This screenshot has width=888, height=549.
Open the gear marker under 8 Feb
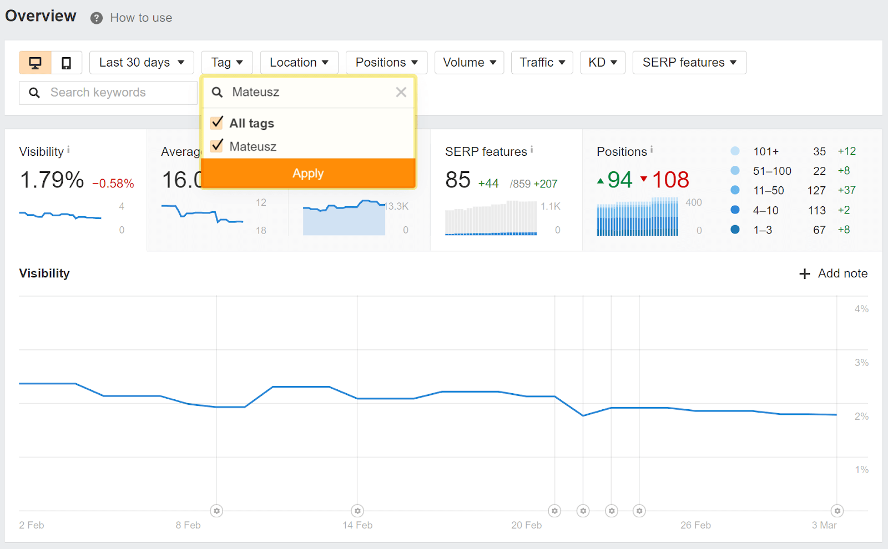pos(216,511)
